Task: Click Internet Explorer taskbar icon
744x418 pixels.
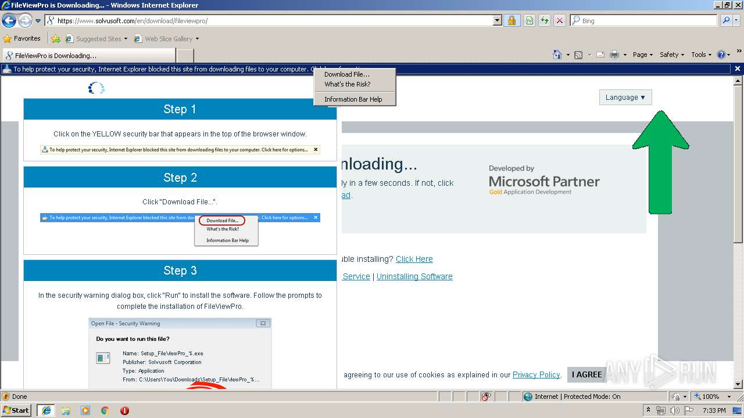Action: point(46,410)
